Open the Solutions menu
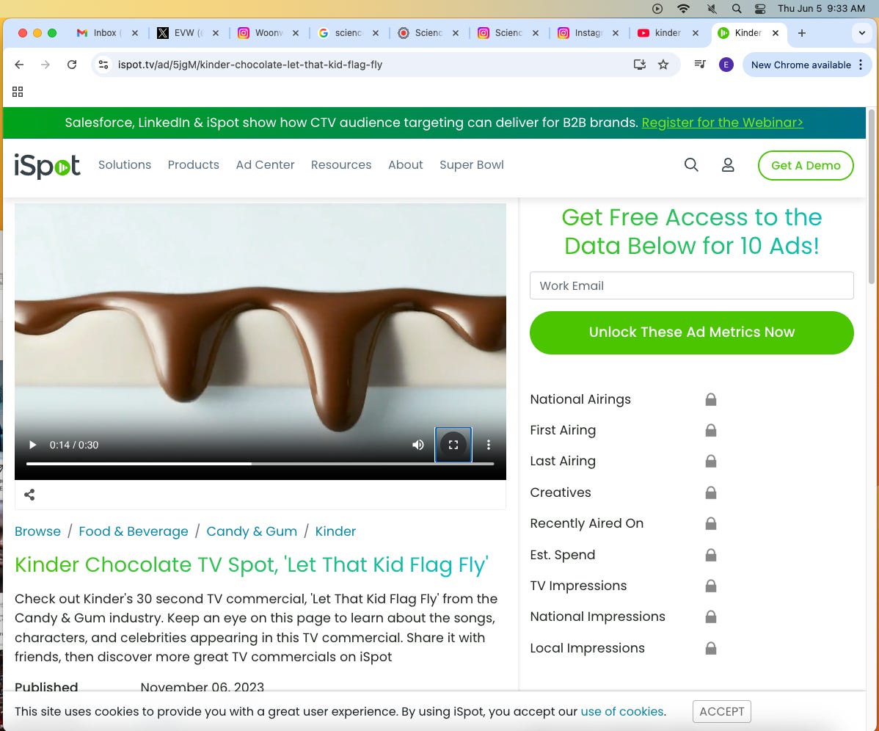Screen dimensions: 879x731 pos(125,165)
